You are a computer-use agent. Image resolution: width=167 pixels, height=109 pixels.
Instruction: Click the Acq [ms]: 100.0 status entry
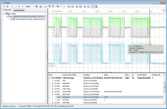pos(25,106)
